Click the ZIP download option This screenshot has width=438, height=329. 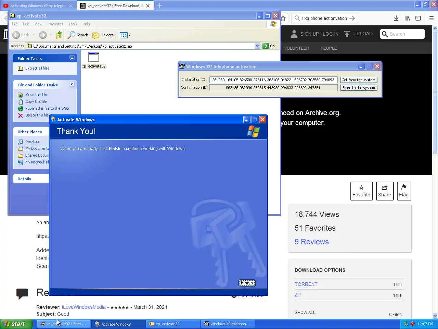298,295
